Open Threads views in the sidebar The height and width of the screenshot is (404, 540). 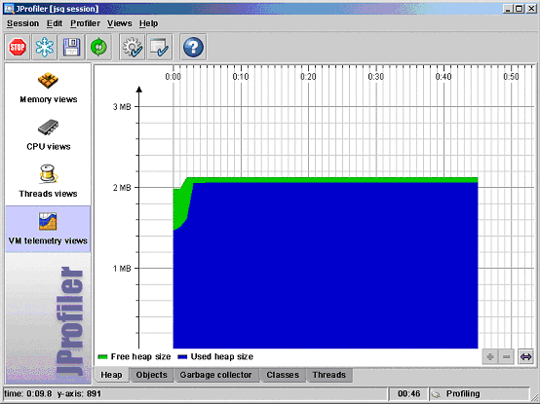(x=48, y=181)
